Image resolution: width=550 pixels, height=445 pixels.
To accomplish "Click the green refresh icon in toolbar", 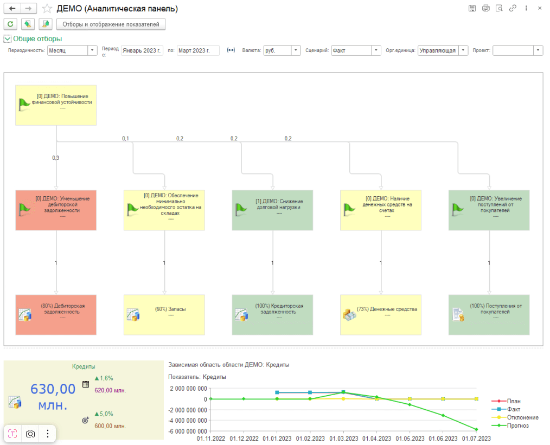I will point(11,24).
